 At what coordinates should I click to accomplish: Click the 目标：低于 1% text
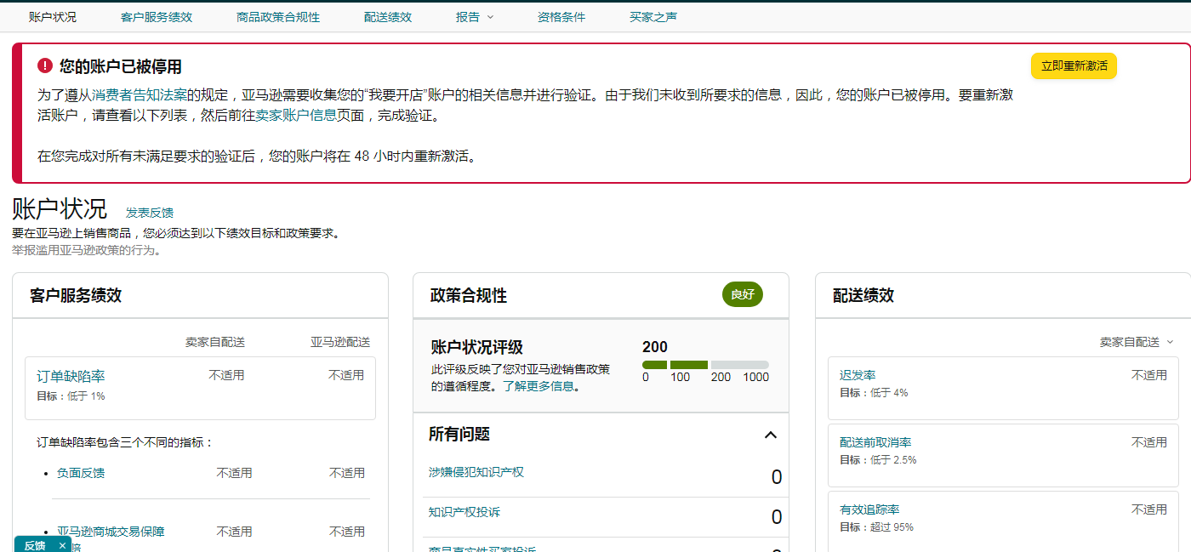pyautogui.click(x=71, y=396)
